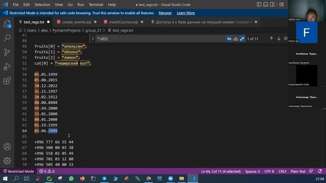Screen dimensions: 326x183
Task: Open the Windows Start menu
Action: (x=5, y=178)
